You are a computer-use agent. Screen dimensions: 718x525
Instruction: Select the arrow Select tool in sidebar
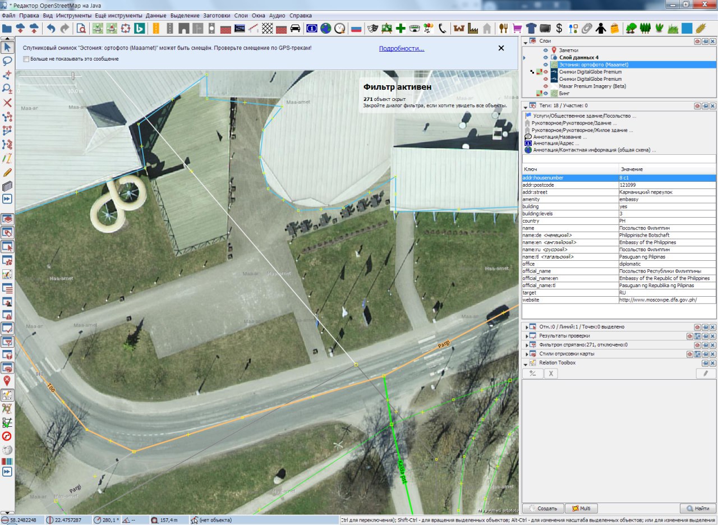click(8, 47)
